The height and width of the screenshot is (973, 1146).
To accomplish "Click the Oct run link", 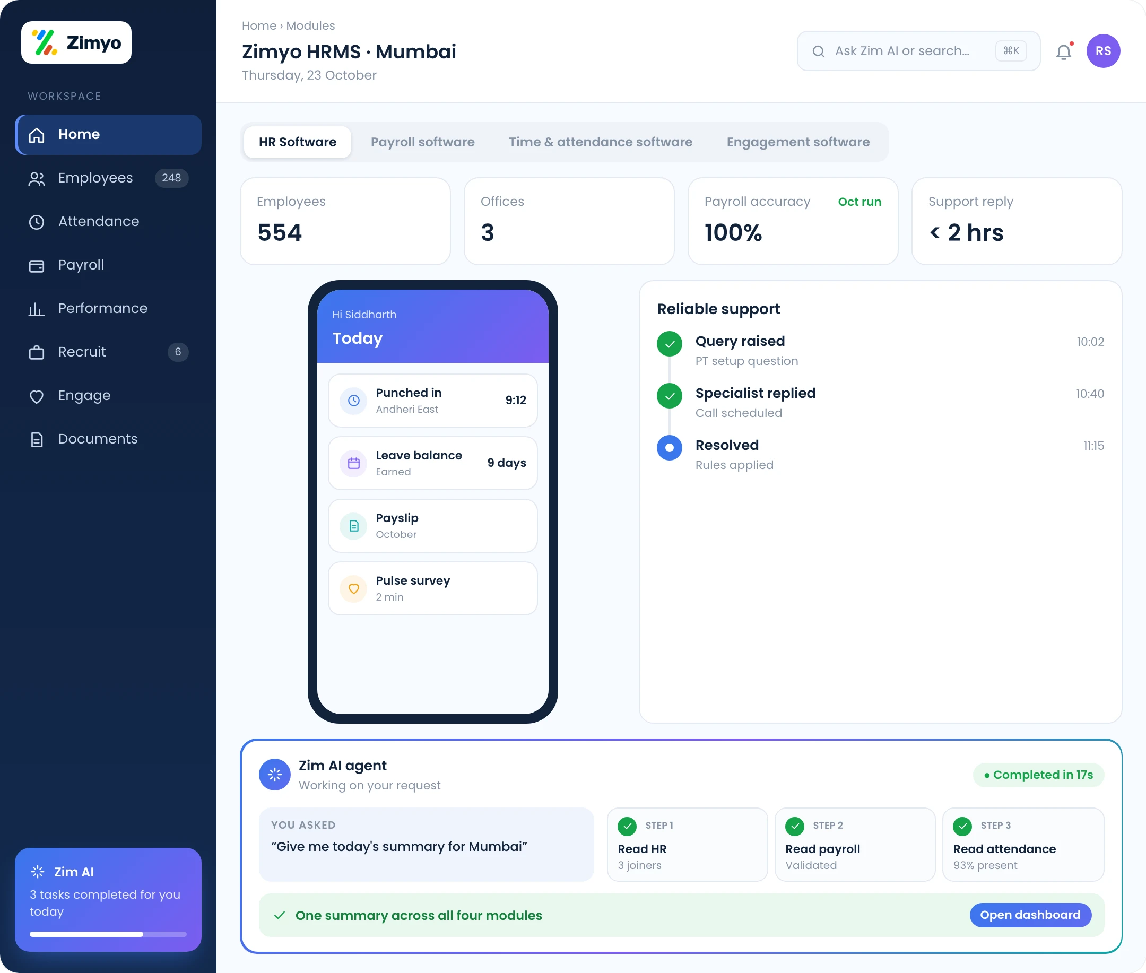I will tap(859, 202).
